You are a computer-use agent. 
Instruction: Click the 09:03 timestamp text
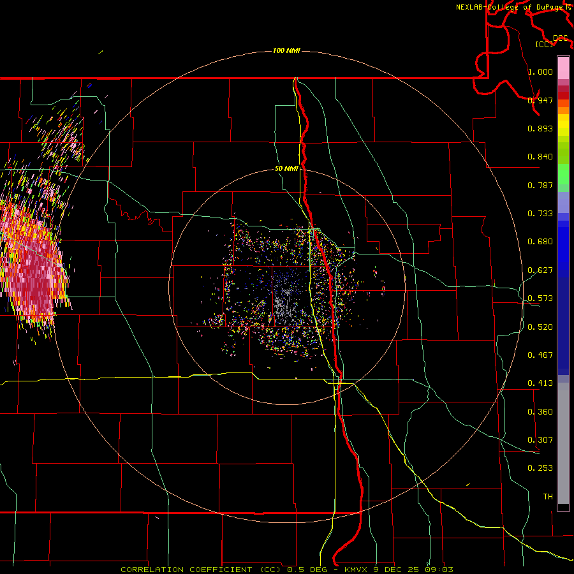tap(439, 570)
